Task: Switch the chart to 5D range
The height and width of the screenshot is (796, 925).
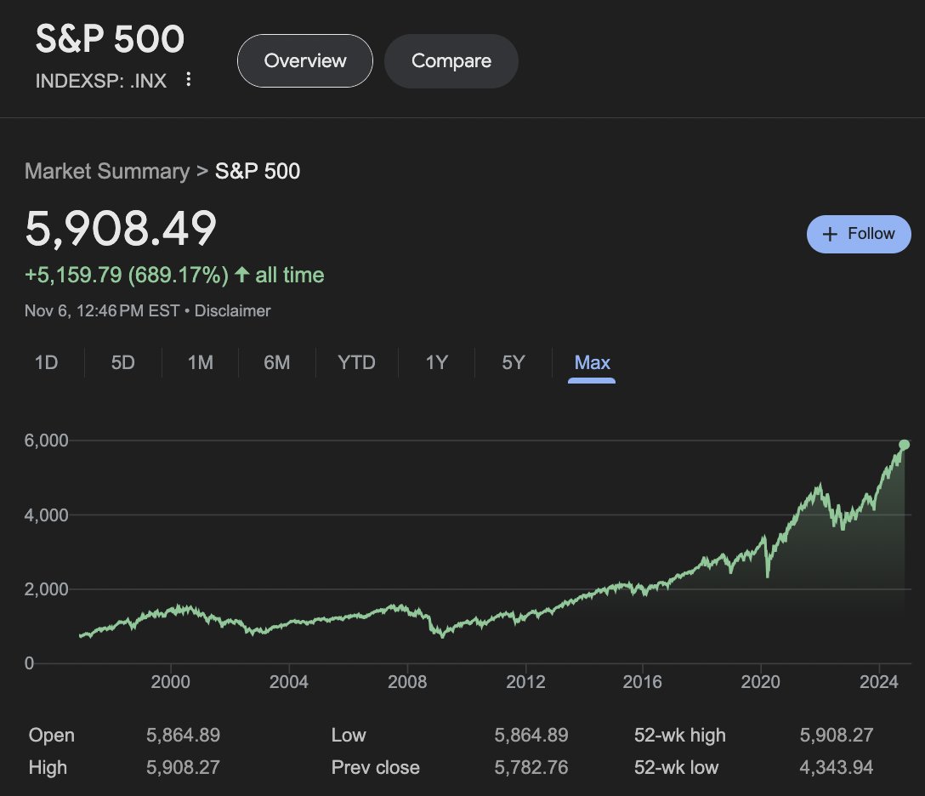Action: [x=122, y=362]
